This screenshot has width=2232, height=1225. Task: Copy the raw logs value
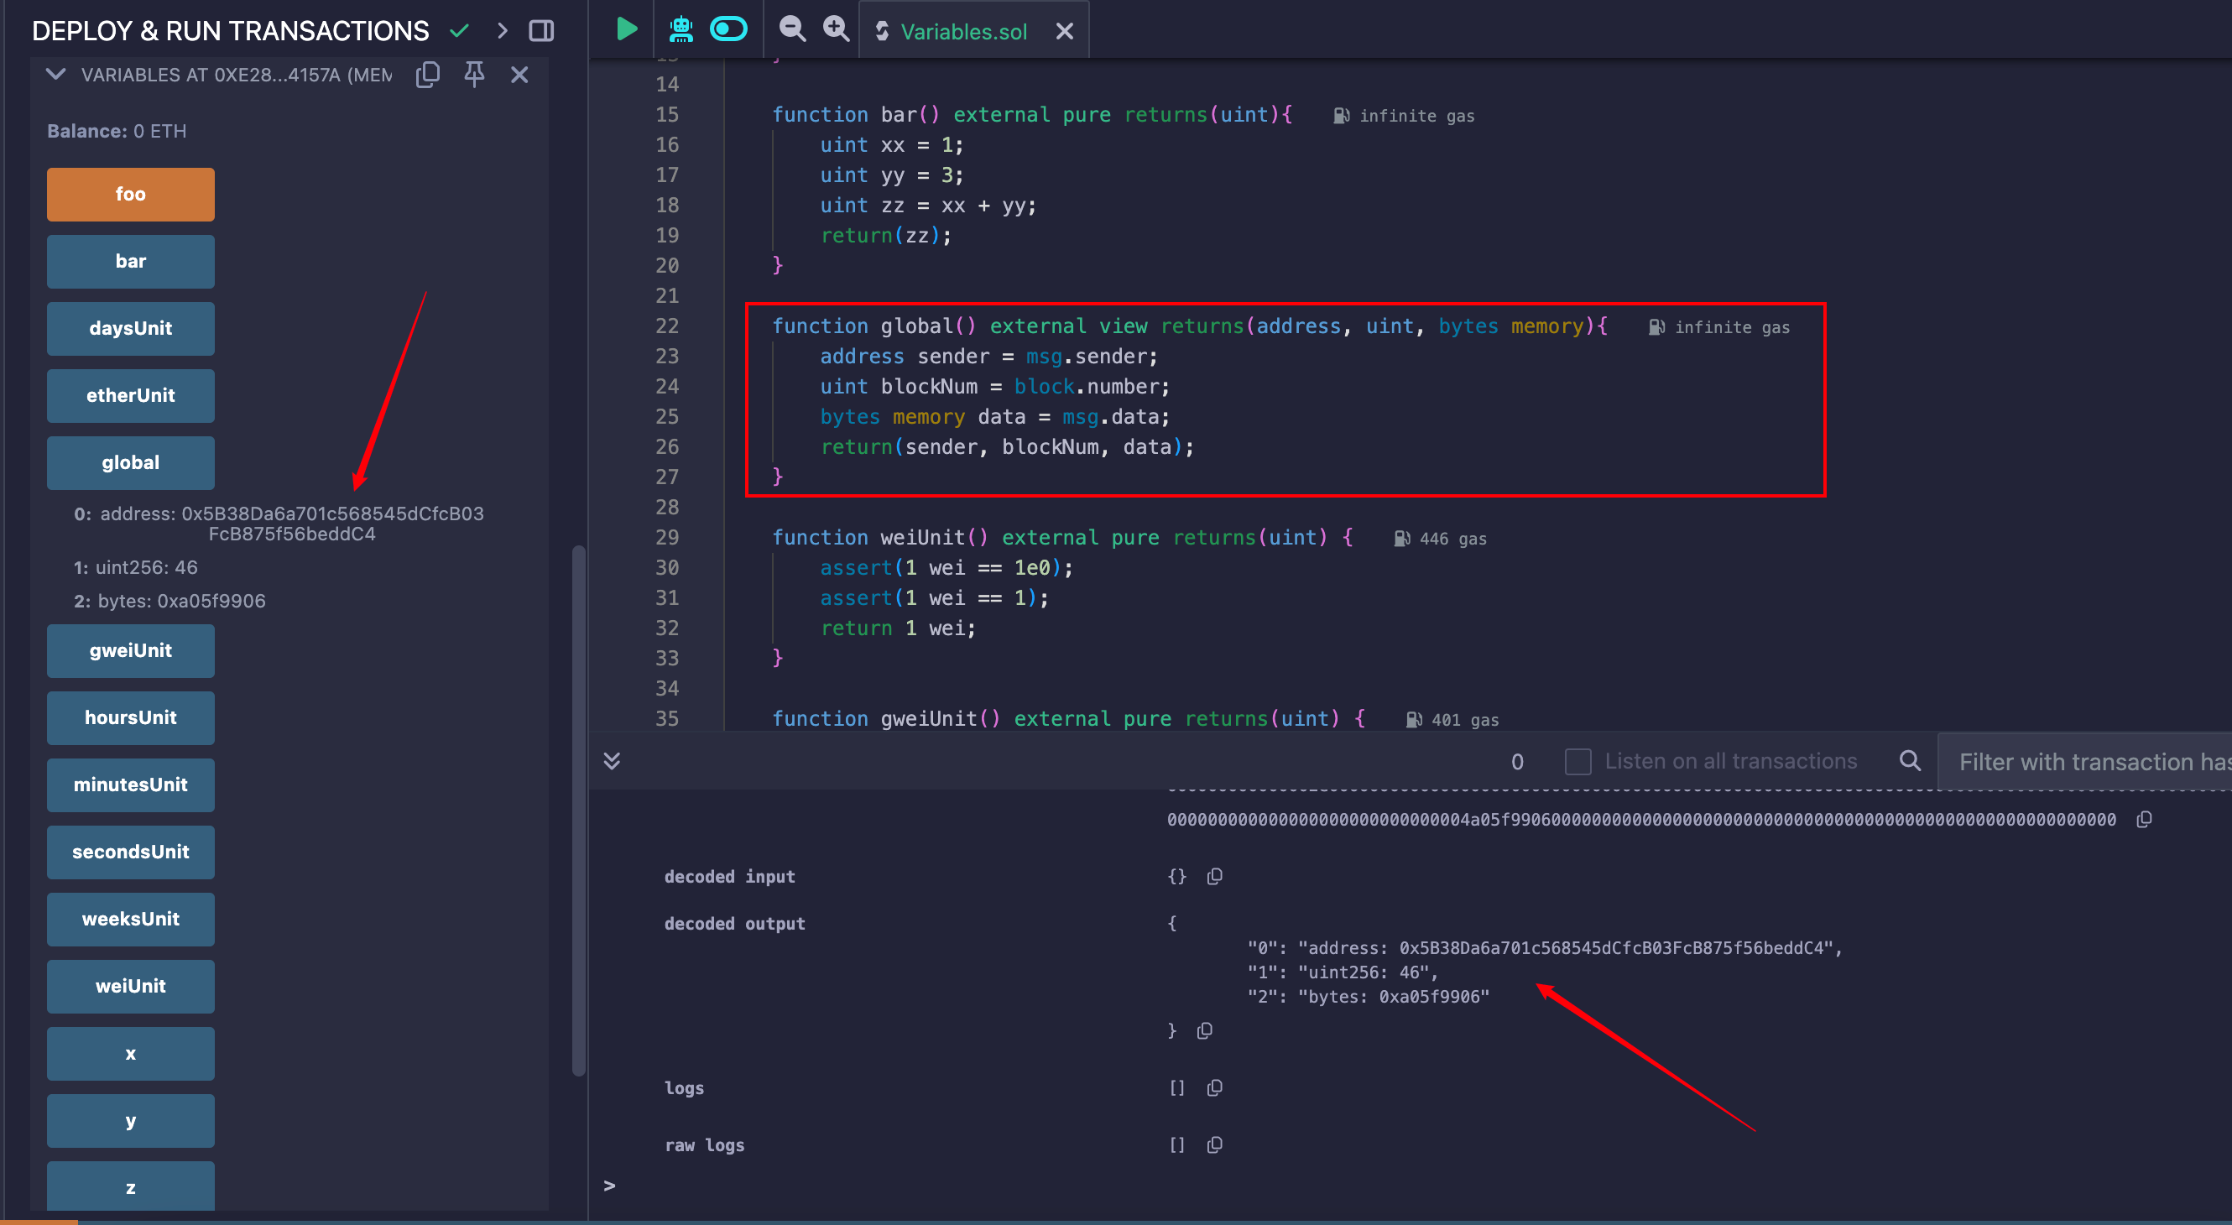[x=1215, y=1145]
